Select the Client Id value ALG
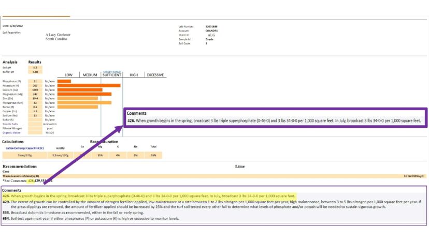Image resolution: width=429 pixels, height=241 pixels. point(211,35)
